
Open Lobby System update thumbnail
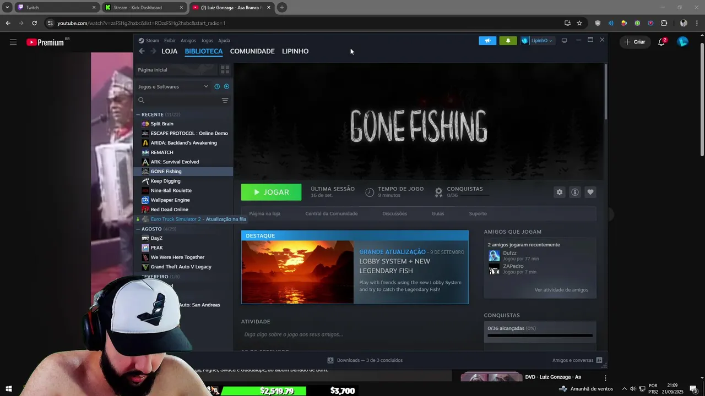pos(297,272)
